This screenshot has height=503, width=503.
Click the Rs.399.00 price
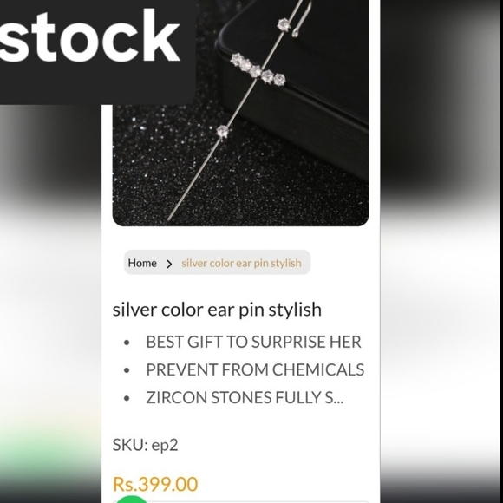click(x=155, y=484)
